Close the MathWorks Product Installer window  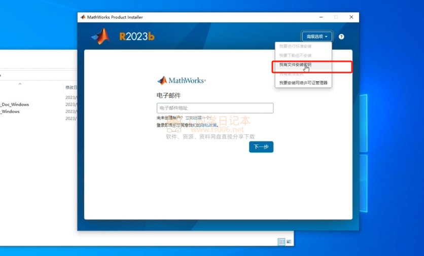(351, 17)
